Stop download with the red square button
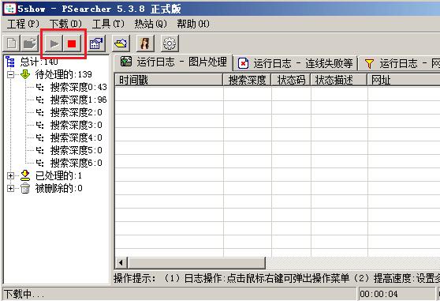Viewport: 440px width, 301px height. coord(72,43)
